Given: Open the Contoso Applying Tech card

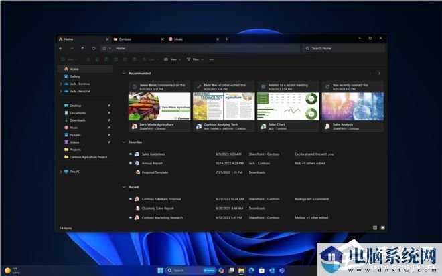Looking at the screenshot, I should pos(224,106).
